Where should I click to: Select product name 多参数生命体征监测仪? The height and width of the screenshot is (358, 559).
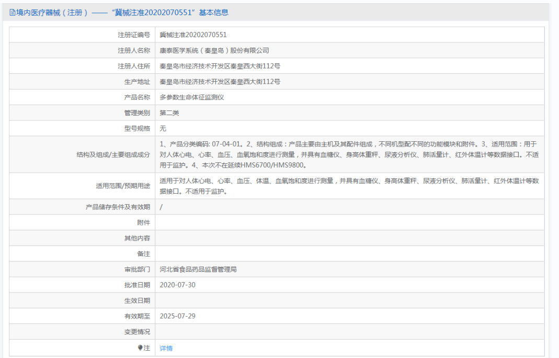(x=191, y=97)
